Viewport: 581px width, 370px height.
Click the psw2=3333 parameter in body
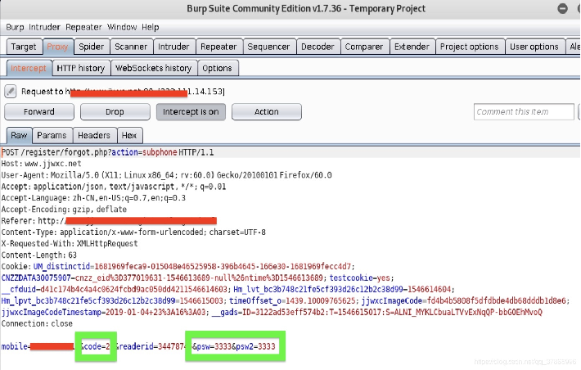click(255, 346)
